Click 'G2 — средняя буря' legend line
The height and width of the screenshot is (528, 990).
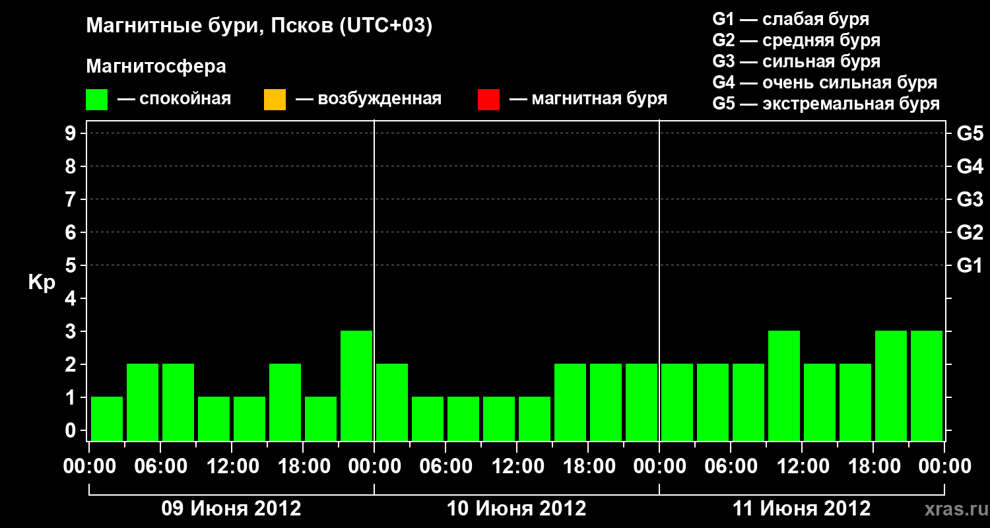797,40
